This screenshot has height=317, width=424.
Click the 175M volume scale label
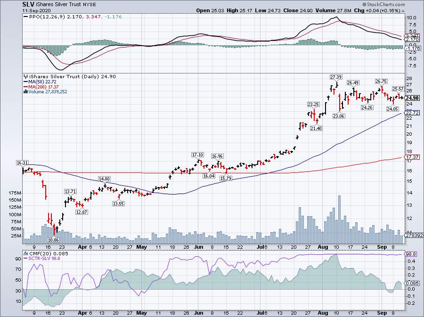point(15,193)
